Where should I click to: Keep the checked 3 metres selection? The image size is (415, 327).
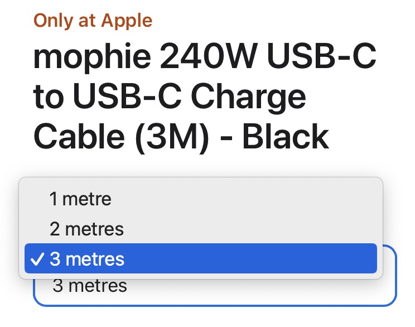click(x=201, y=259)
